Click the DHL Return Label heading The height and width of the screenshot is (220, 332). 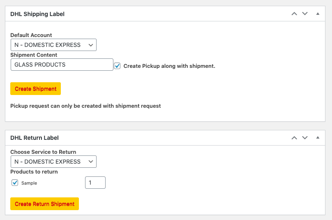[35, 138]
